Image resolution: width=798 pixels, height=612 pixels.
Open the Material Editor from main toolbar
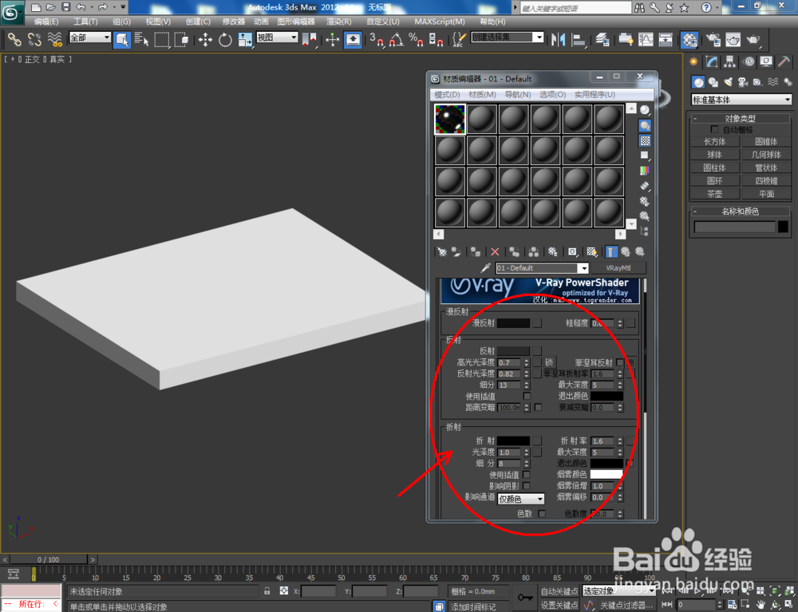[689, 40]
